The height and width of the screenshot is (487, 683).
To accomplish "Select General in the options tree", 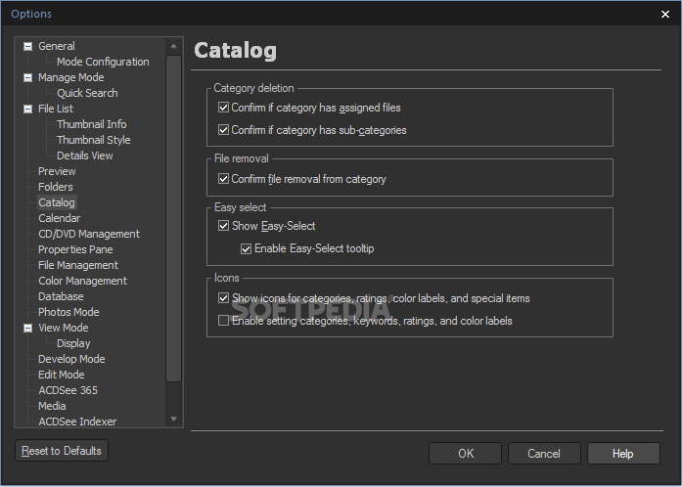I will (57, 46).
